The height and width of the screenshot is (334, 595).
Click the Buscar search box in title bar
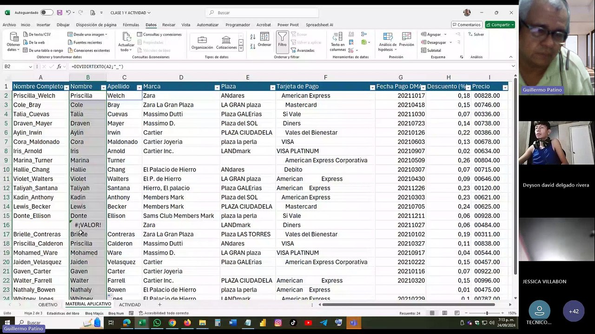tap(263, 13)
